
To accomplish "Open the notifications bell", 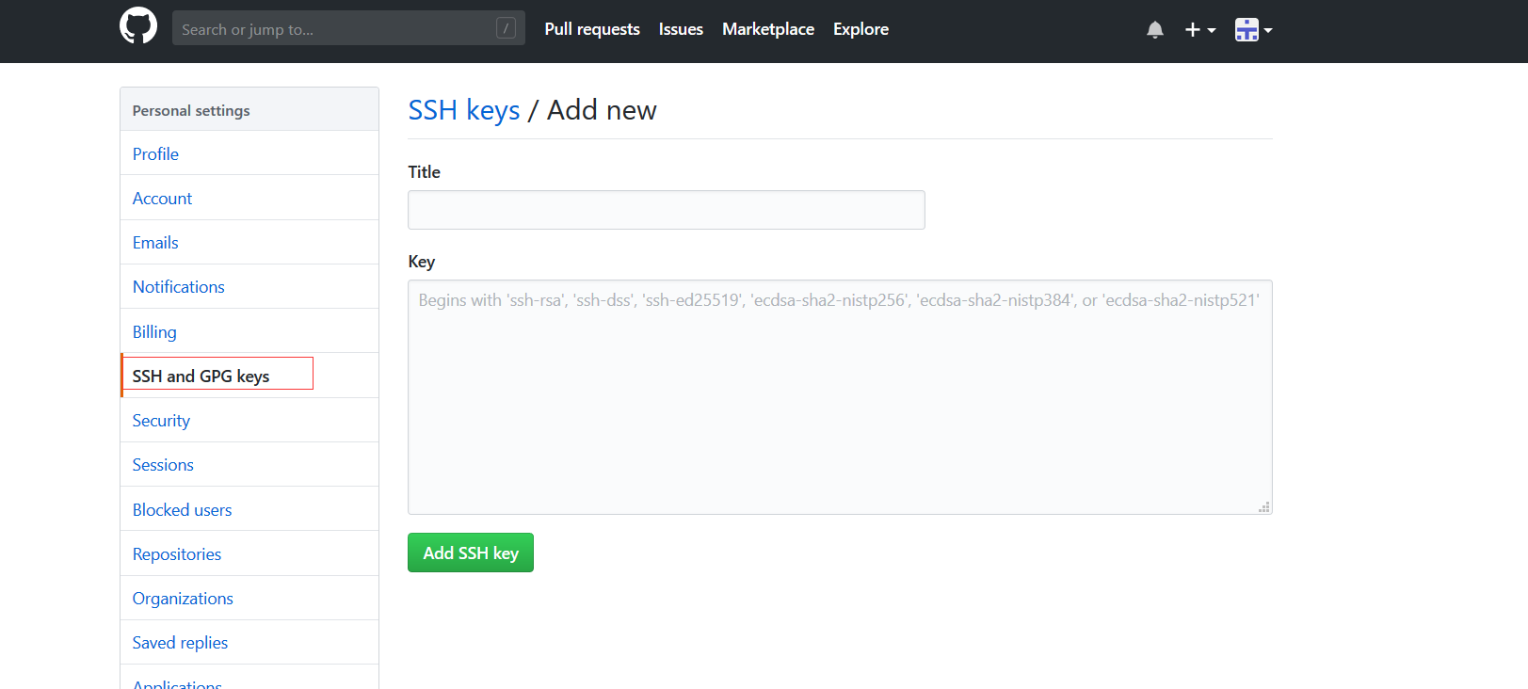I will coord(1155,30).
